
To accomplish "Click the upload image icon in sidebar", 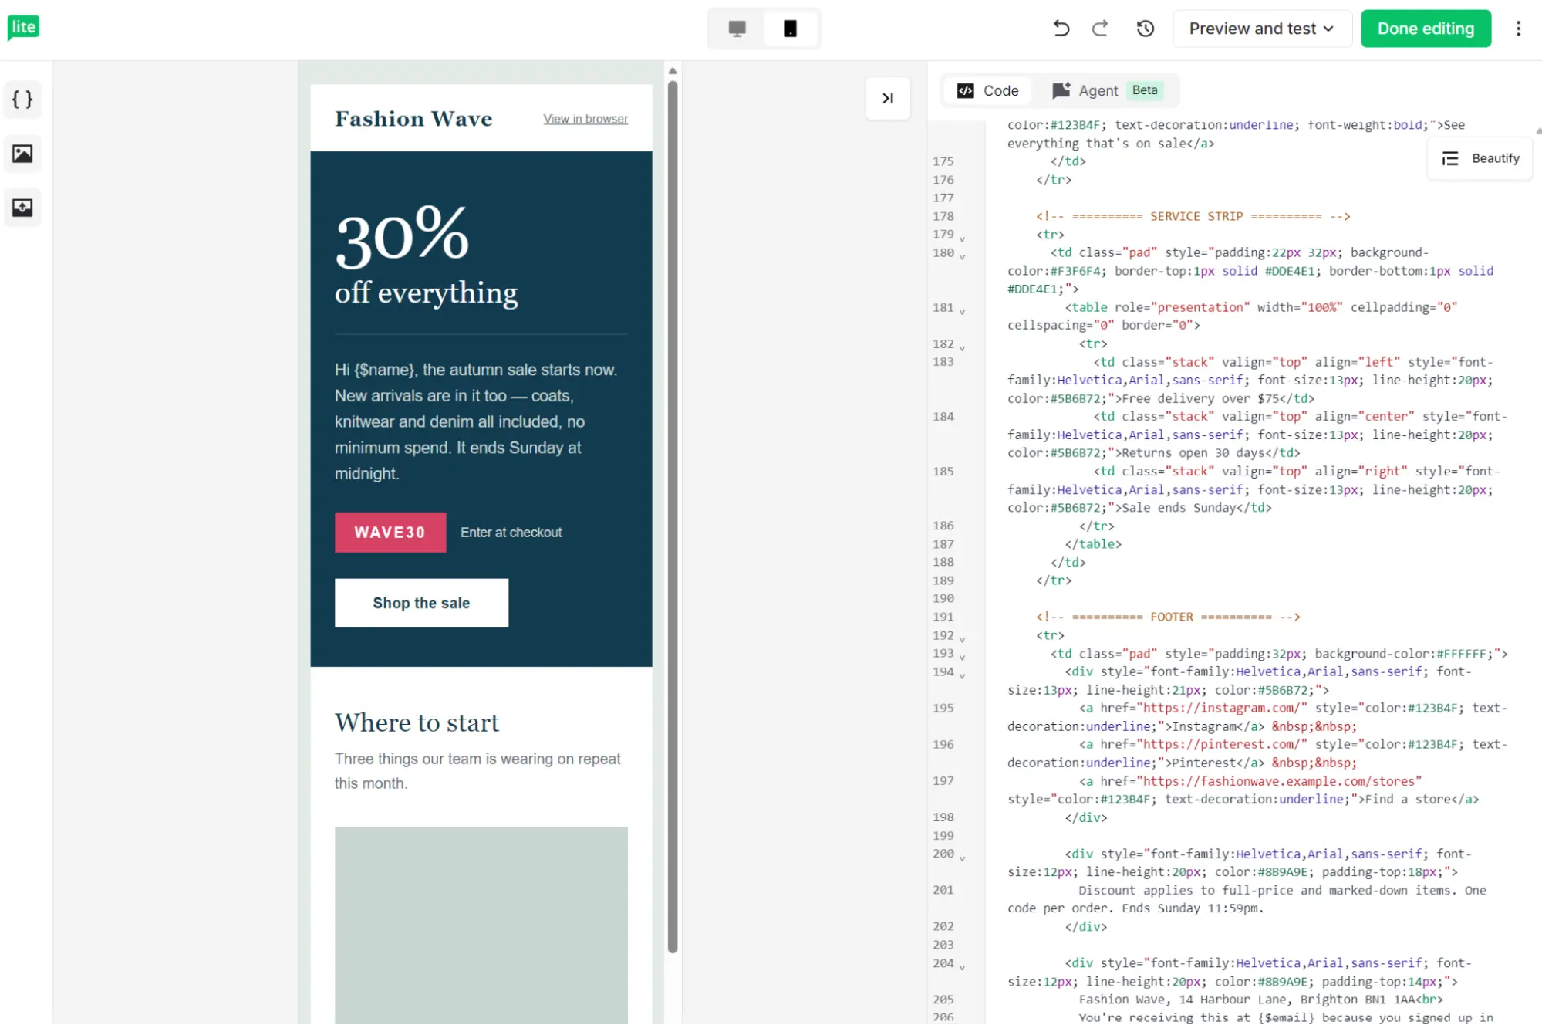I will 22,208.
